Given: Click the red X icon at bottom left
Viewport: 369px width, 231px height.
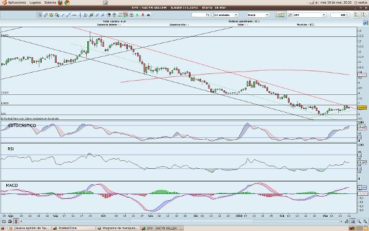Looking at the screenshot, I should (16, 221).
